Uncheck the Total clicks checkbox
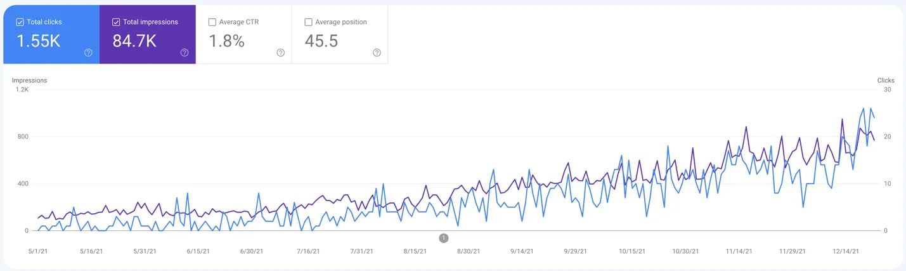Screen dimensions: 906x271 click(20, 22)
